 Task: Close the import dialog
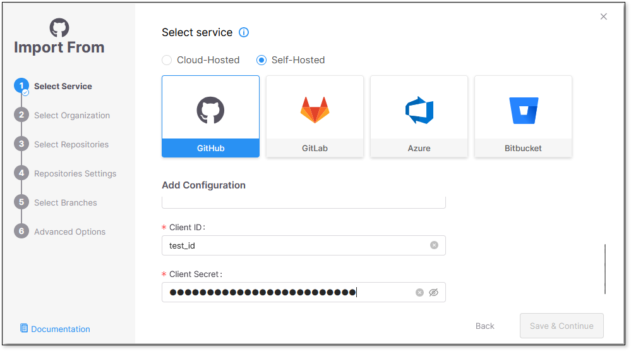tap(604, 16)
